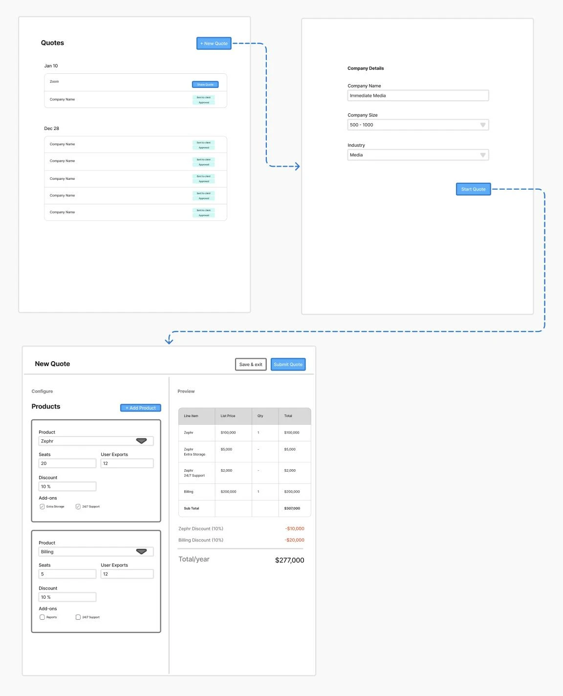563x696 pixels.
Task: Click the Total/year label
Action: point(194,560)
